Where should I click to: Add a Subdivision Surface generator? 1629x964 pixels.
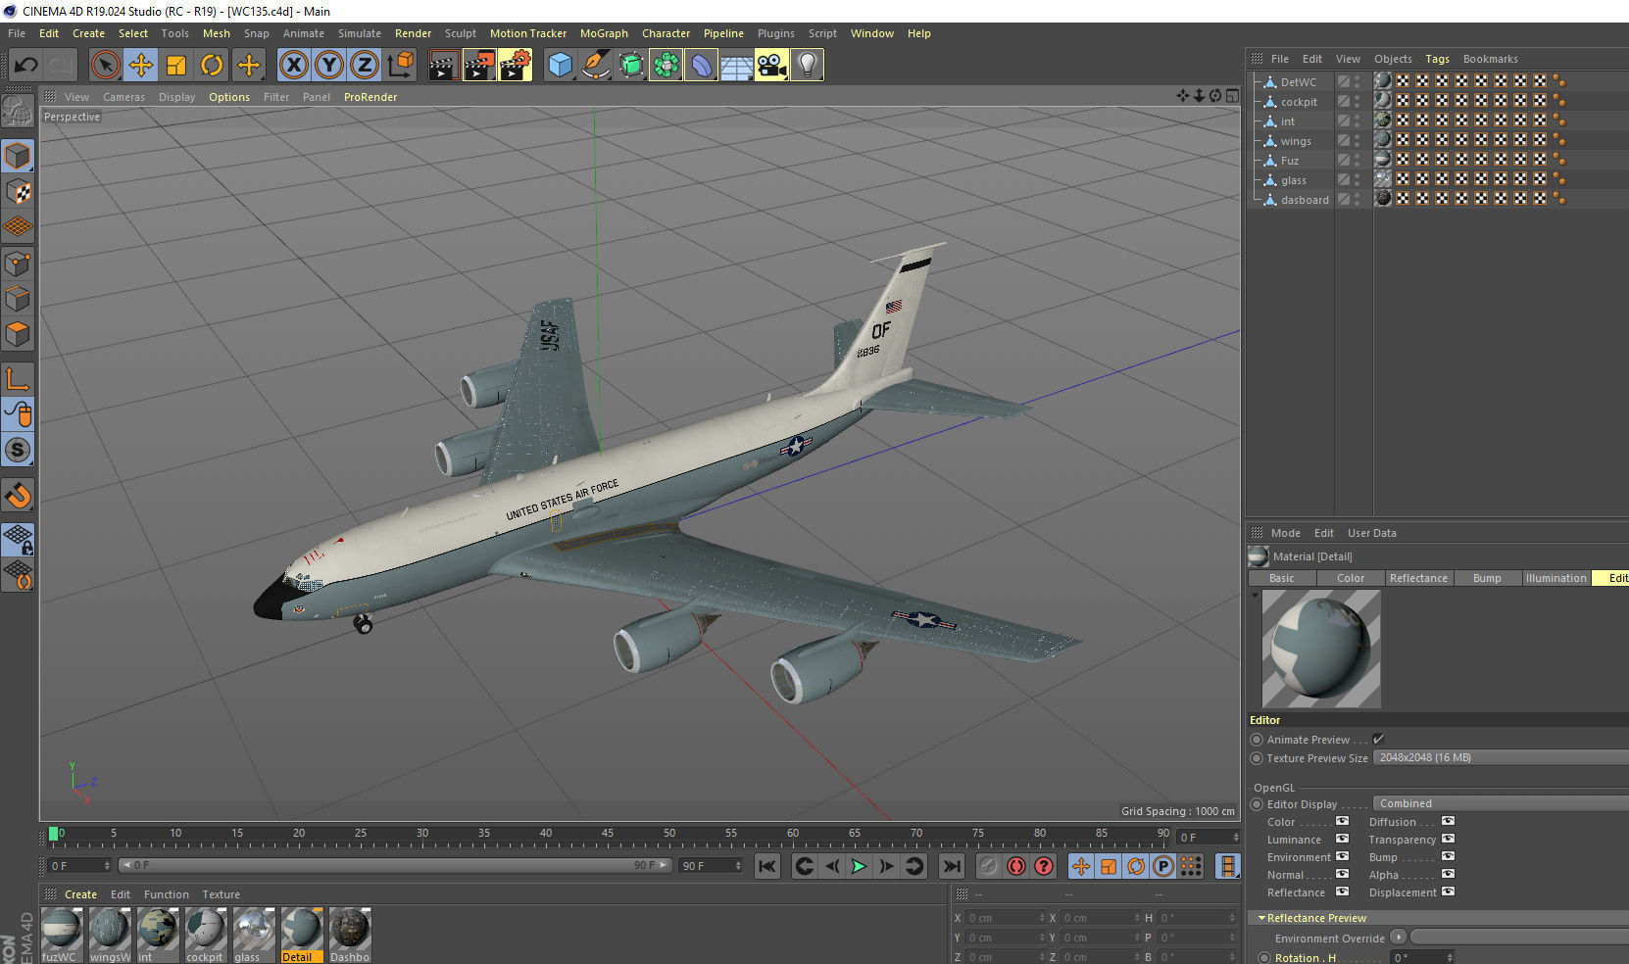630,66
